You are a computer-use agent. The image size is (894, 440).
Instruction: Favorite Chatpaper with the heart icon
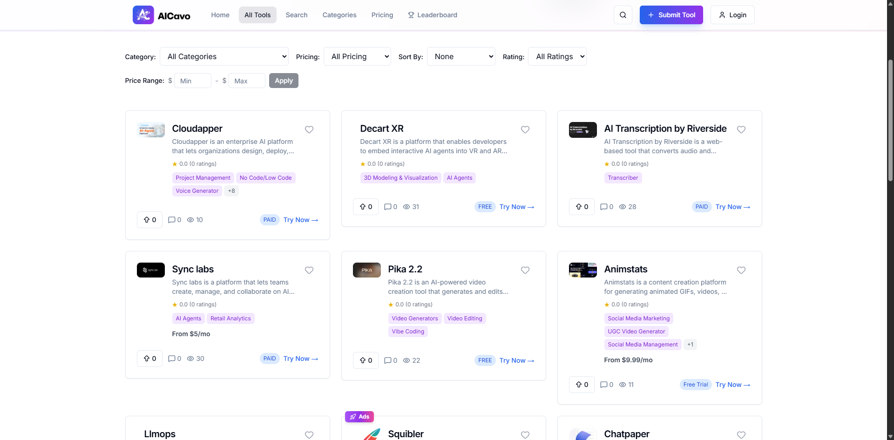tap(741, 435)
